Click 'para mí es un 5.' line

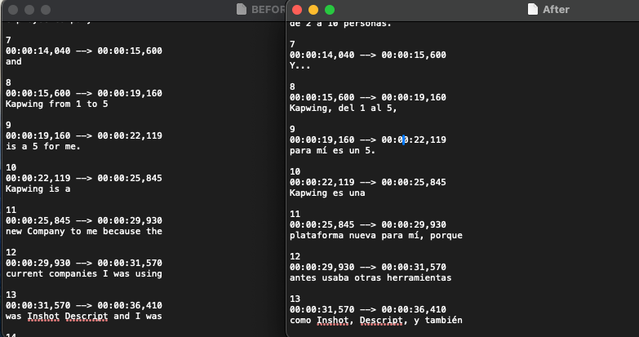(x=332, y=150)
